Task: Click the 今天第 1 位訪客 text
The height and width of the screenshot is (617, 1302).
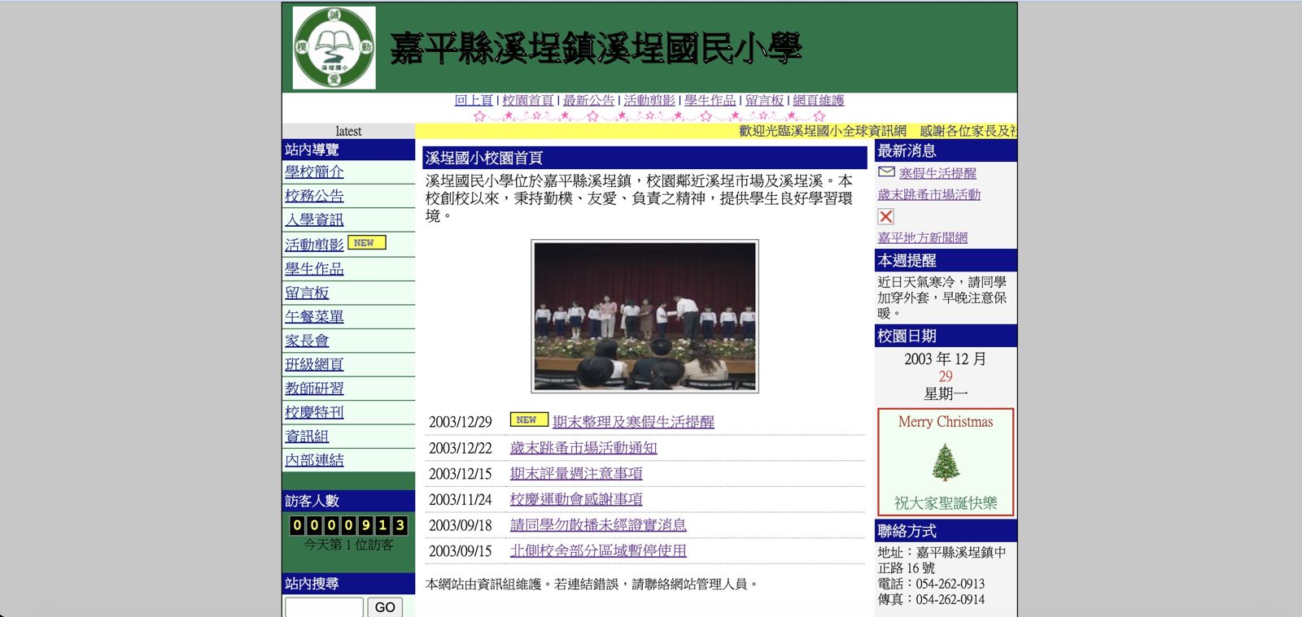Action: tap(348, 545)
